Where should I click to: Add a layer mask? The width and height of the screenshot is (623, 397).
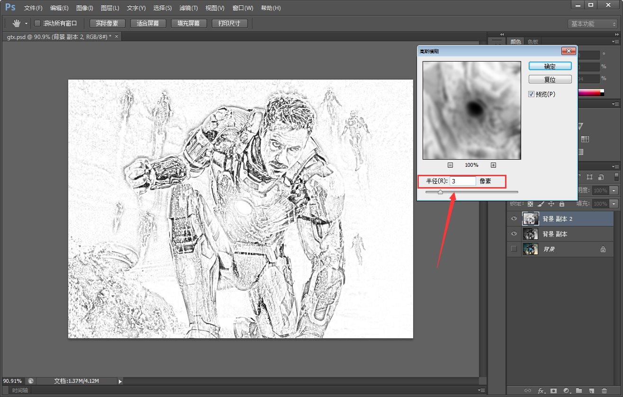coord(553,391)
